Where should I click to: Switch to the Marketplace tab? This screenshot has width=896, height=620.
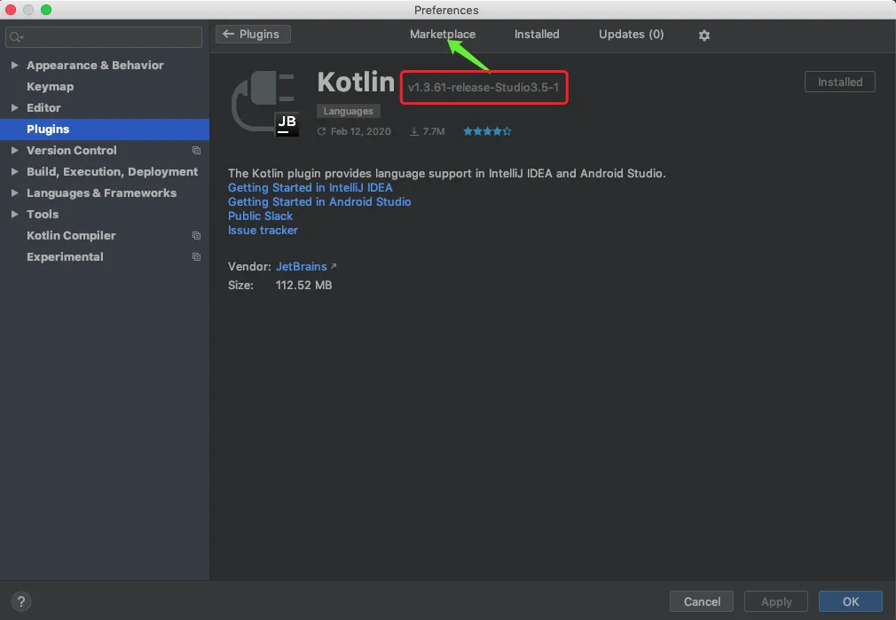[x=443, y=35]
